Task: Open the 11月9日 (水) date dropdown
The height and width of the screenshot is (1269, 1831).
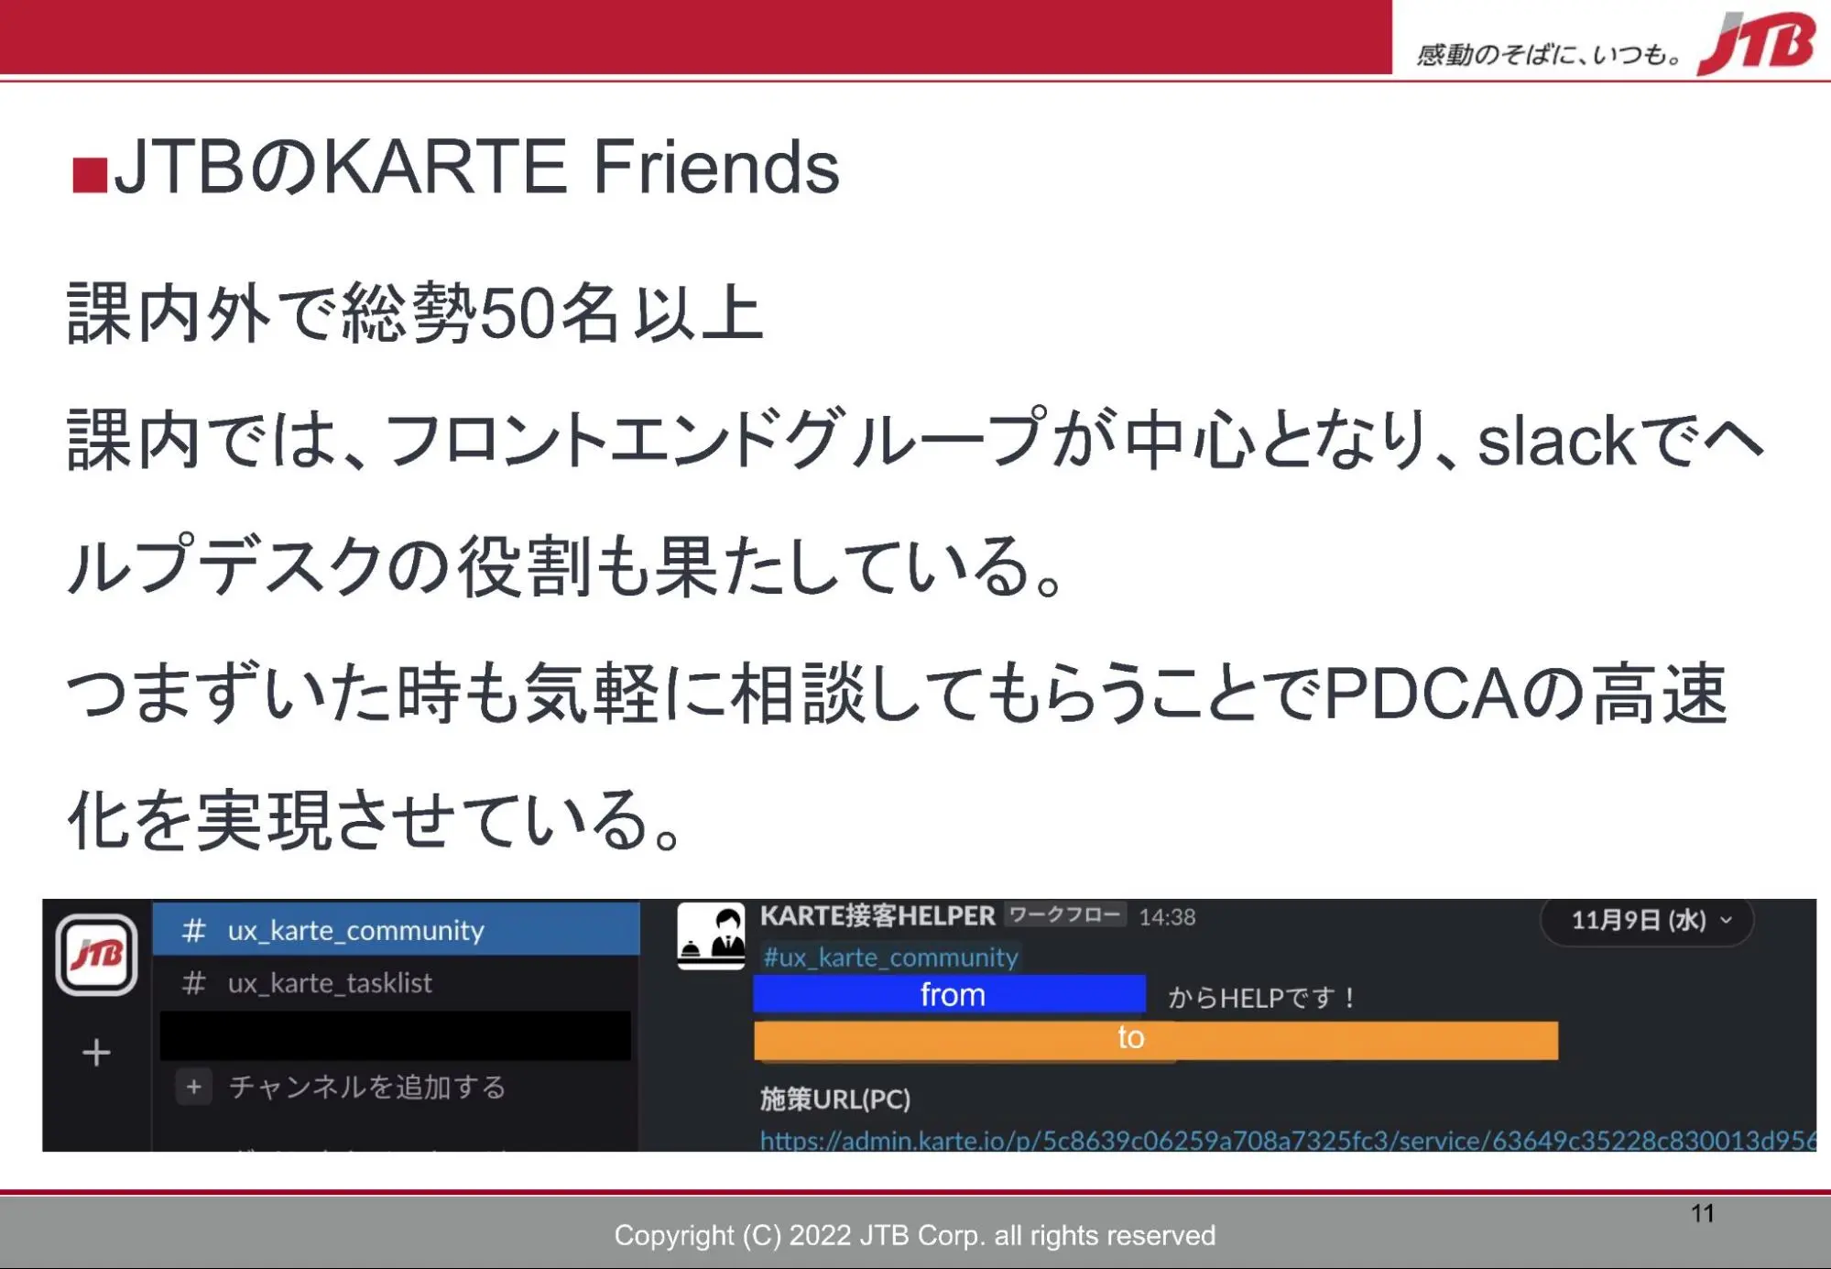Action: [x=1649, y=920]
